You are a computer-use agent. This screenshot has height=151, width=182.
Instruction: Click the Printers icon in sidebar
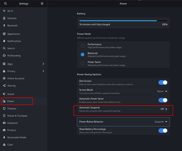4,130
